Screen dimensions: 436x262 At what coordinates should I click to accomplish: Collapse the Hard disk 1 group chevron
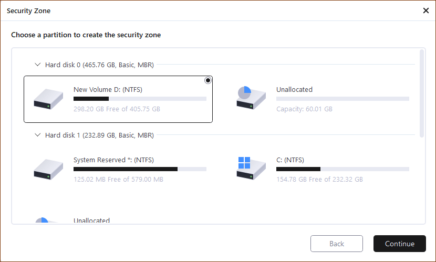37,135
